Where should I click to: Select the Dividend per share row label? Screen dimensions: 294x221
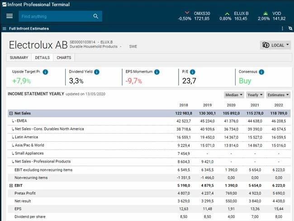pyautogui.click(x=30, y=216)
